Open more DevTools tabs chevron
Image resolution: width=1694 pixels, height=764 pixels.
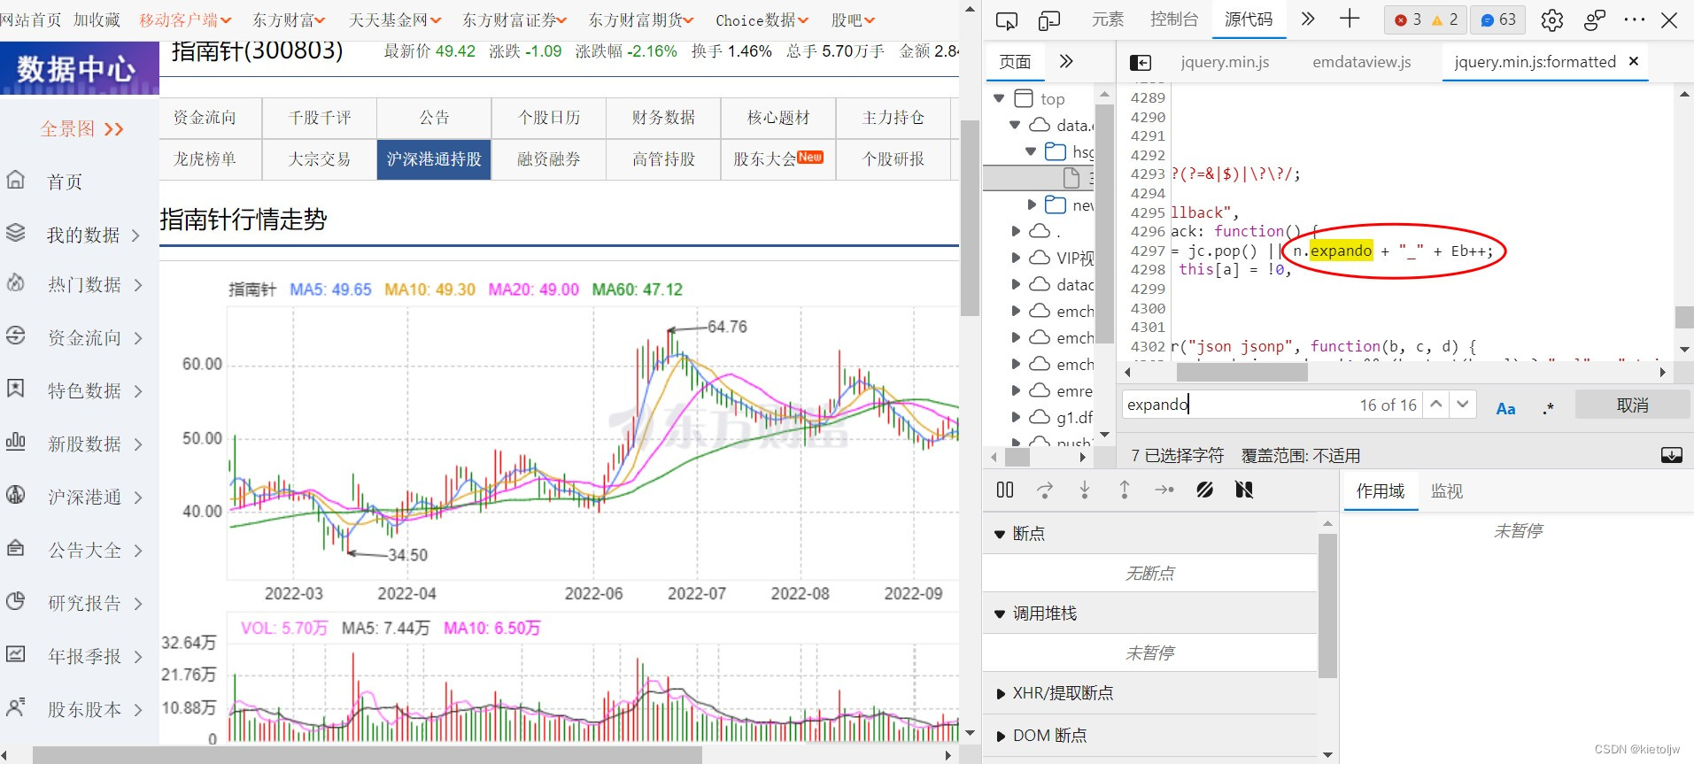[x=1308, y=19]
